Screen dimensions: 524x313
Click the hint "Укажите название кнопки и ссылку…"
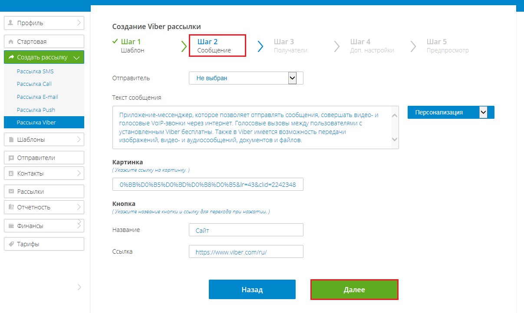coord(191,212)
